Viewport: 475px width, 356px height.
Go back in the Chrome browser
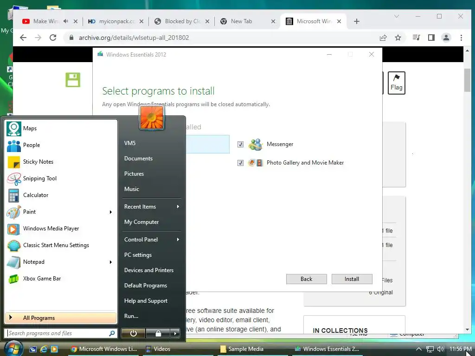[23, 38]
